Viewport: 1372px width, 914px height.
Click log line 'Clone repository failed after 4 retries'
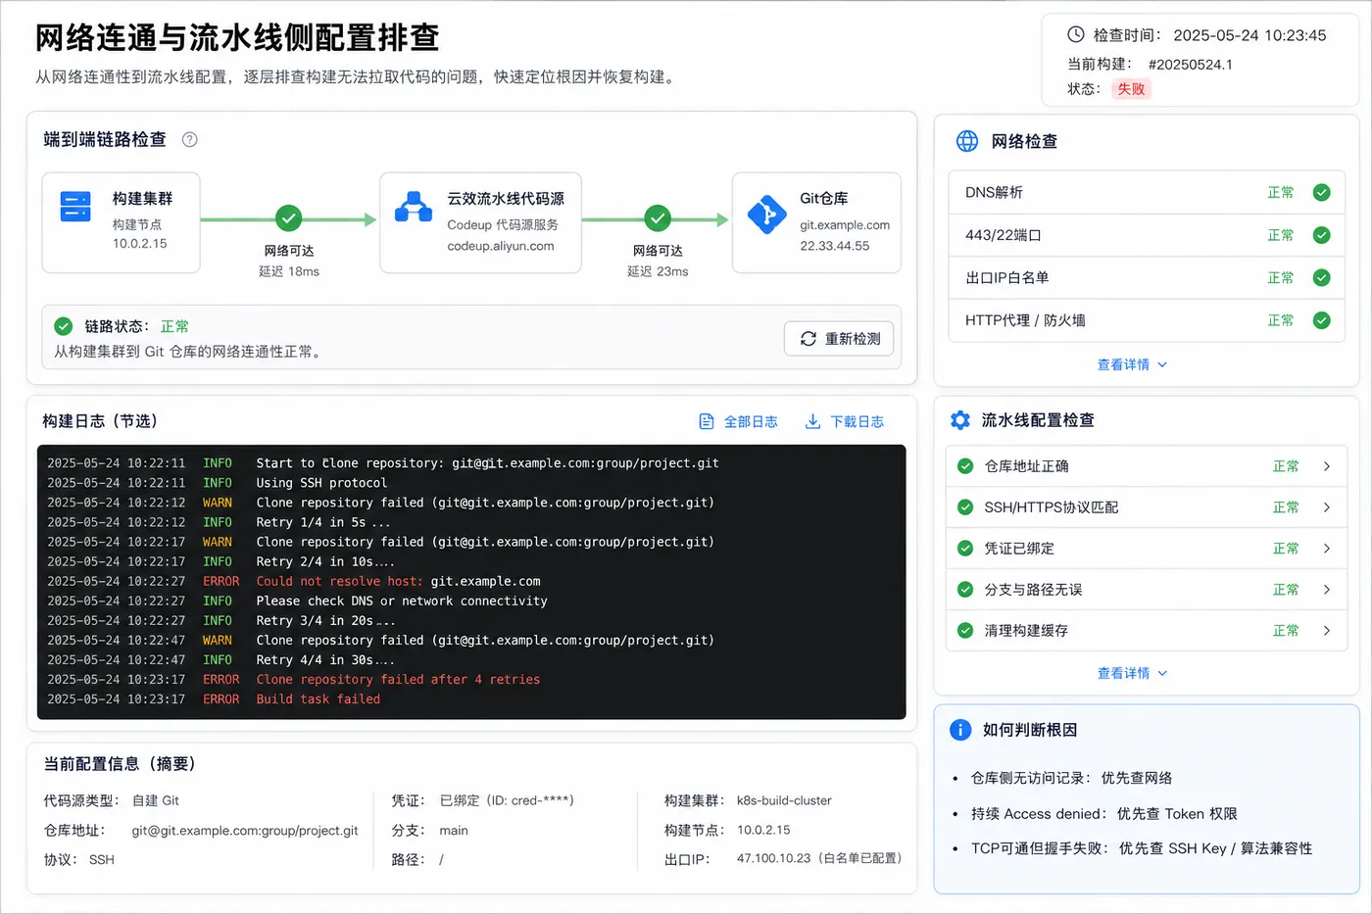point(398,679)
